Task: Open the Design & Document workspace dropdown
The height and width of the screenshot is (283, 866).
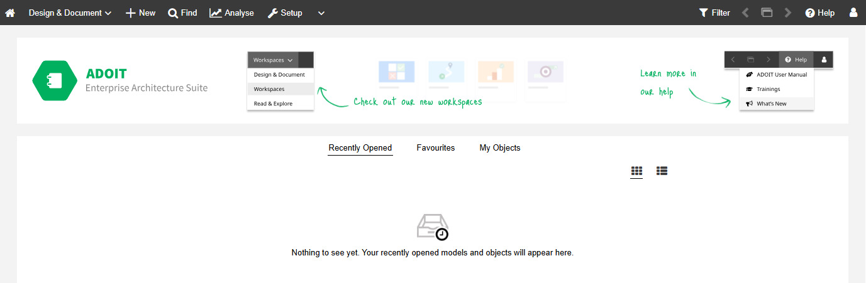Action: tap(70, 13)
